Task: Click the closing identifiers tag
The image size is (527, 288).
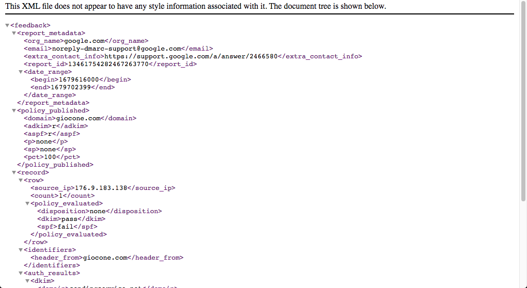Action: click(52, 265)
